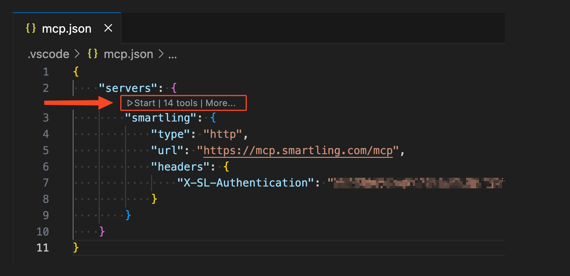Viewport: 570px width, 276px height.
Task: Click the chevron after .vscode in breadcrumb
Action: [x=77, y=54]
